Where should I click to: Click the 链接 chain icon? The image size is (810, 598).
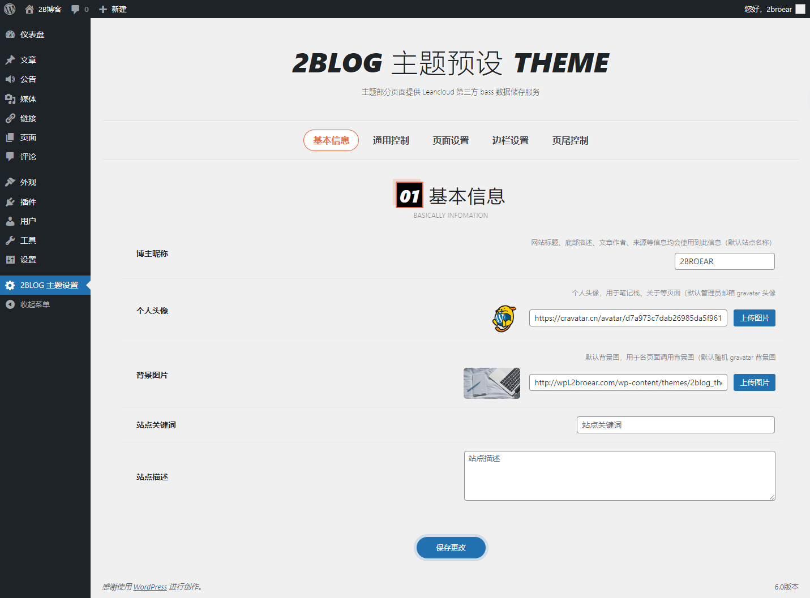point(10,118)
